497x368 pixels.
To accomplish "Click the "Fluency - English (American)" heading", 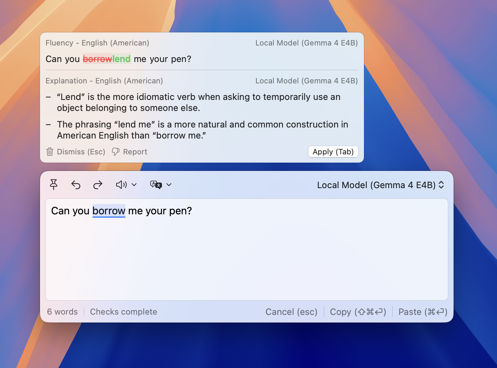I will 98,43.
